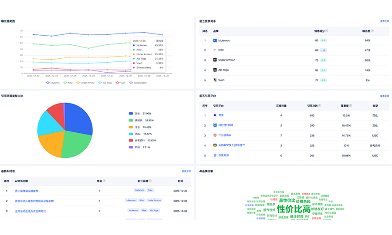Click the help icon beside 情感得分 header
Image resolution: width=392 pixels, height=235 pixels.
click(x=327, y=31)
